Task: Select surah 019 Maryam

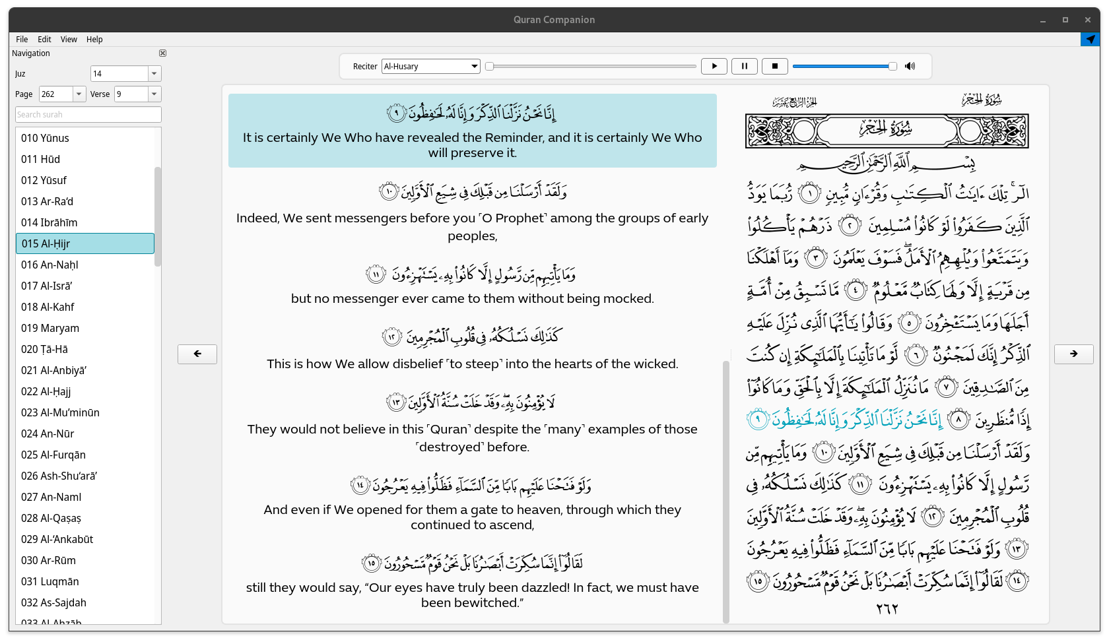Action: click(x=85, y=328)
